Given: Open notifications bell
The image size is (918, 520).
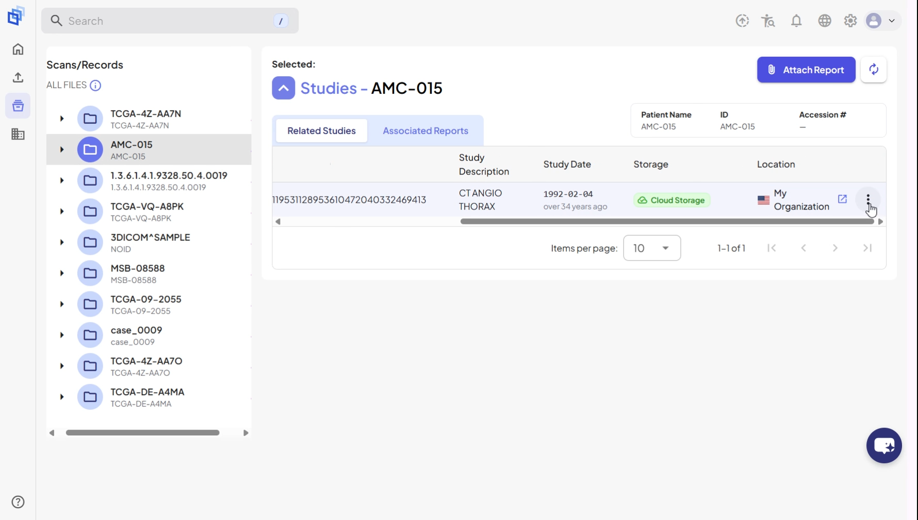Looking at the screenshot, I should (796, 21).
